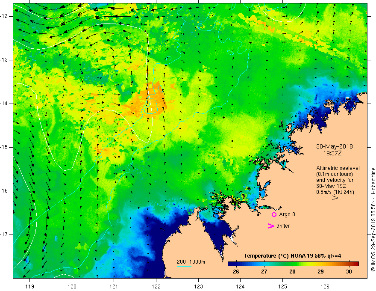
Task: Click the colorbar tick label 26
Action: click(236, 272)
